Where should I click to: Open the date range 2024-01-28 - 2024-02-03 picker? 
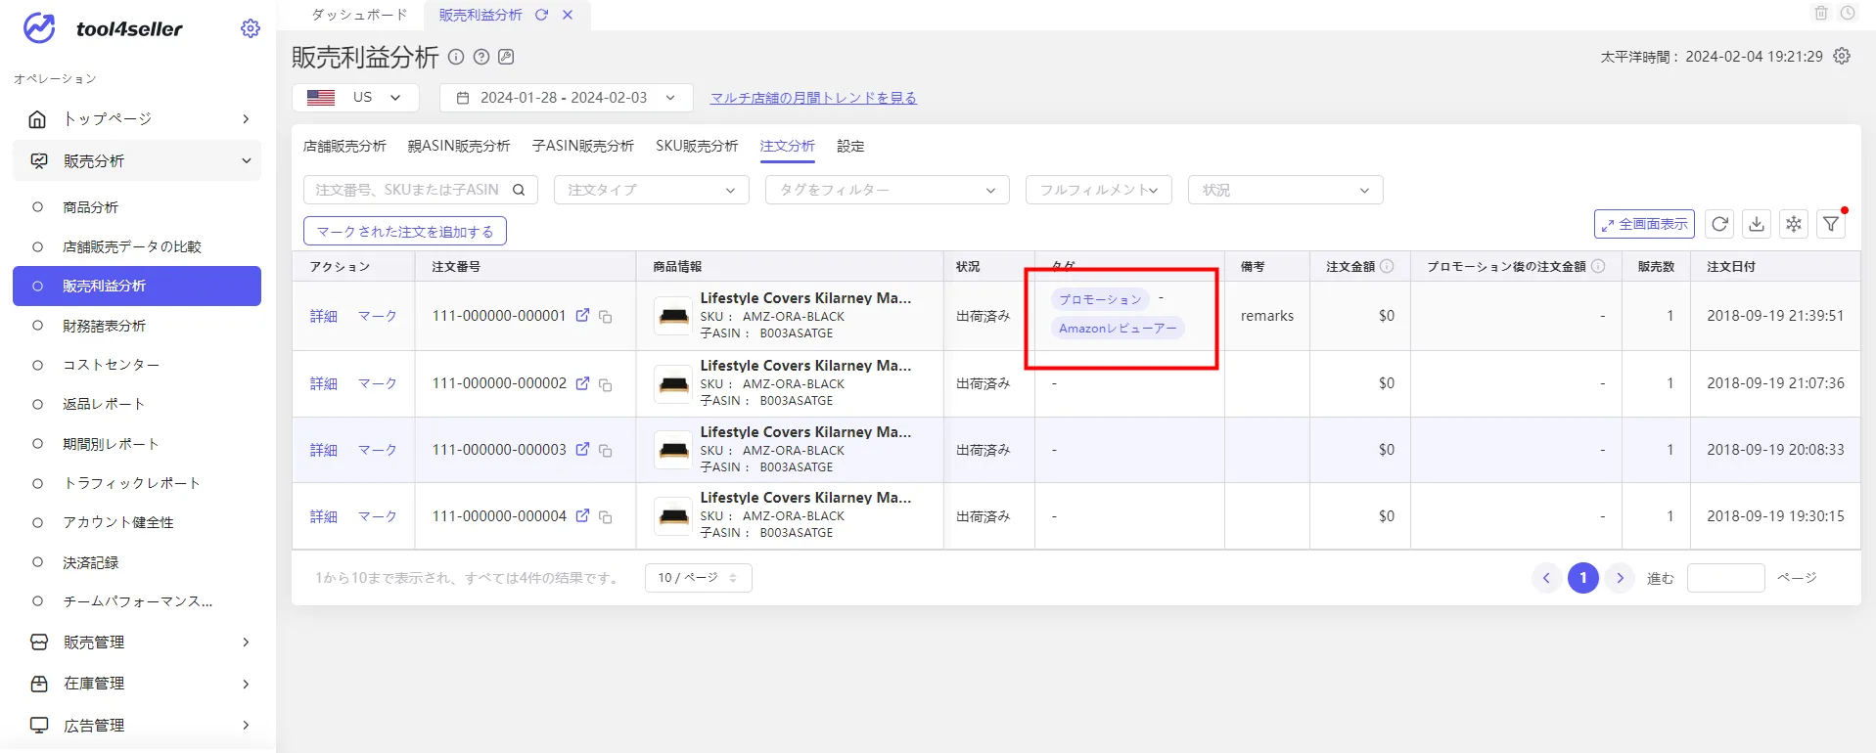click(567, 98)
